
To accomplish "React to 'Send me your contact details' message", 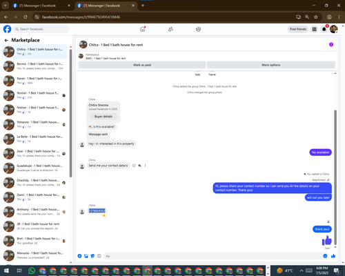I will coord(134,166).
